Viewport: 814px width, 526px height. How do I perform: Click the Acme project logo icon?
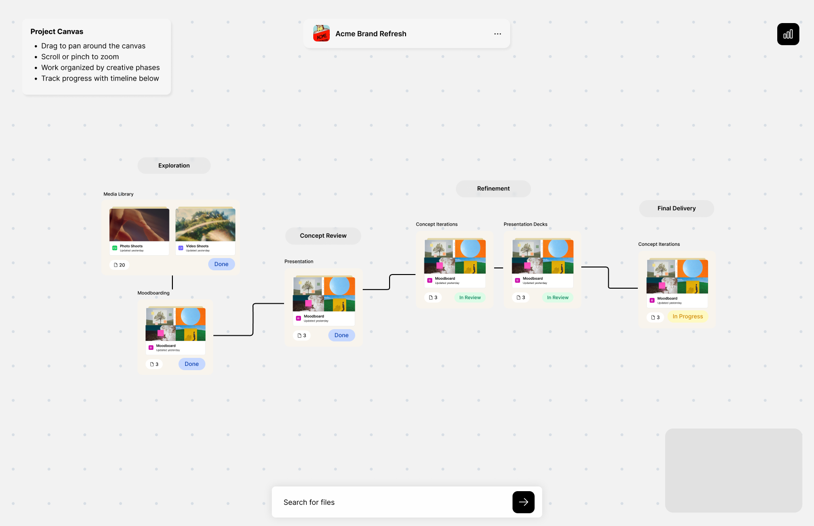(321, 33)
